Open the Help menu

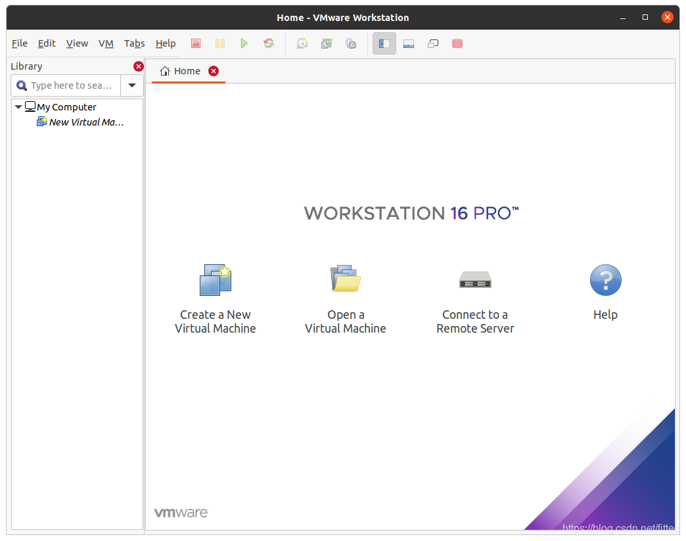coord(166,43)
